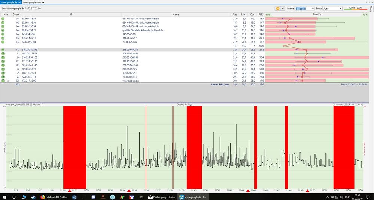Click the Default Settings graph title

pos(184,104)
